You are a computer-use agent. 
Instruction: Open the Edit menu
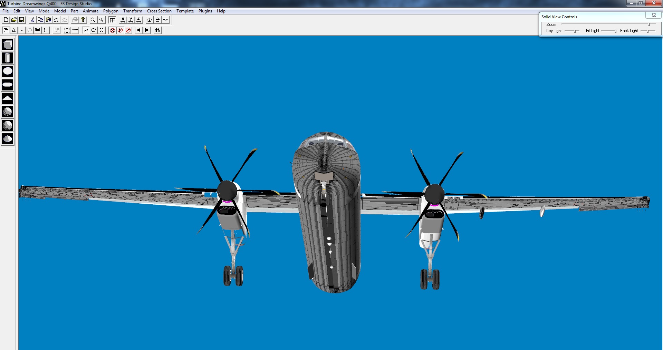17,11
